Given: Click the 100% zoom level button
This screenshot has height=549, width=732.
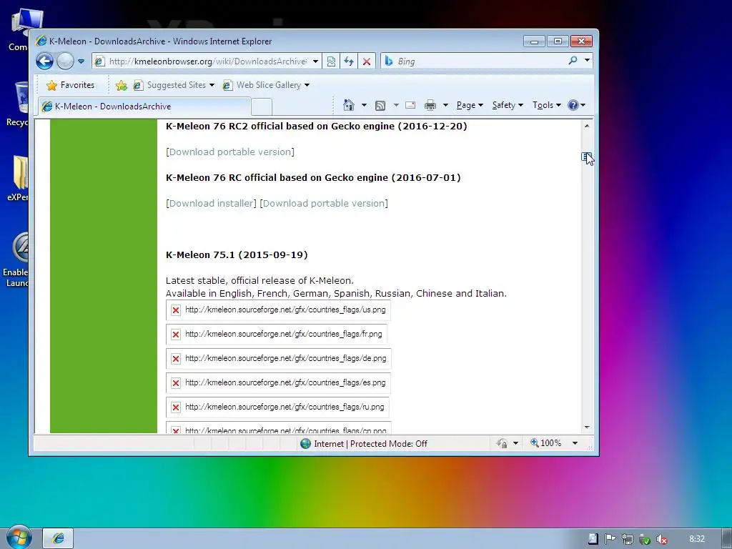Looking at the screenshot, I should [545, 443].
